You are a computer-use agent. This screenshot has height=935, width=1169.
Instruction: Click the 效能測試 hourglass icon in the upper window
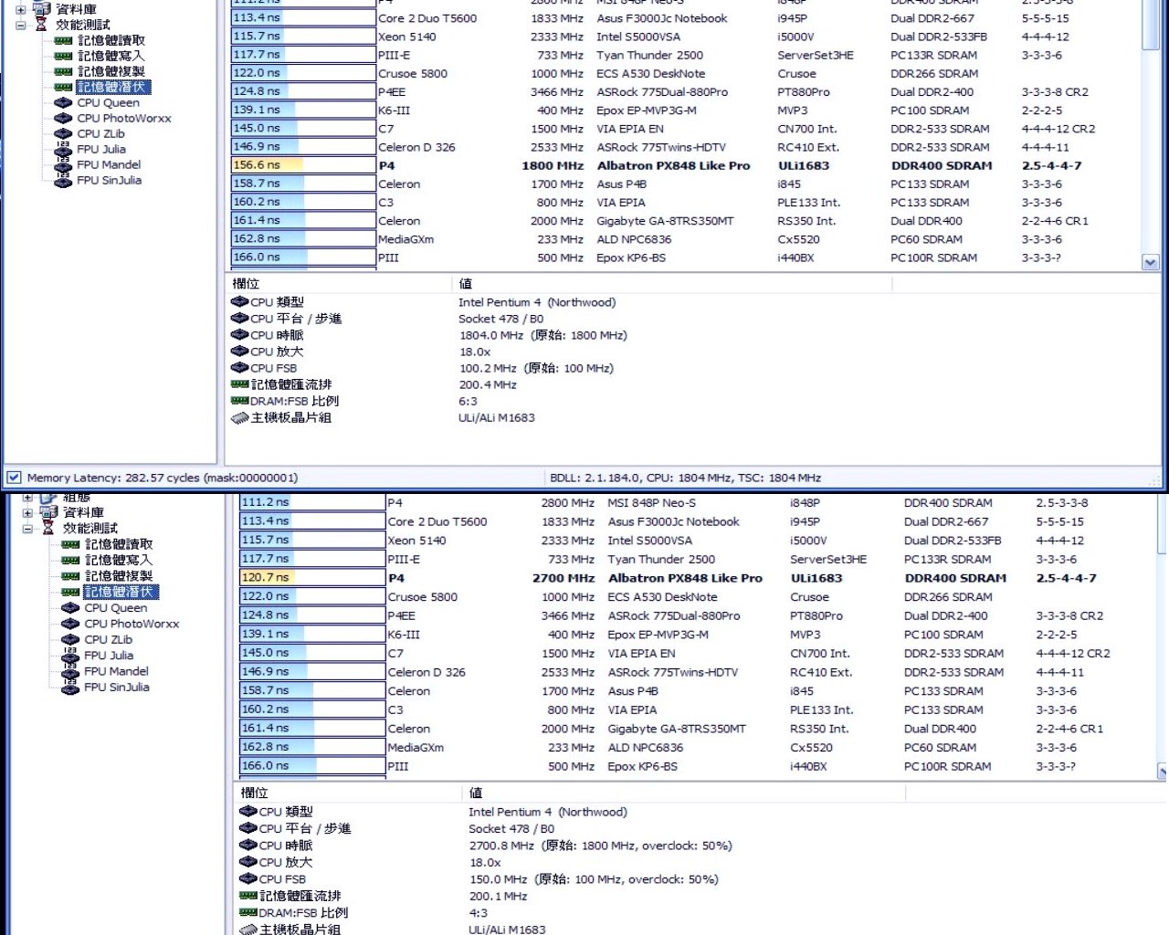pyautogui.click(x=41, y=25)
